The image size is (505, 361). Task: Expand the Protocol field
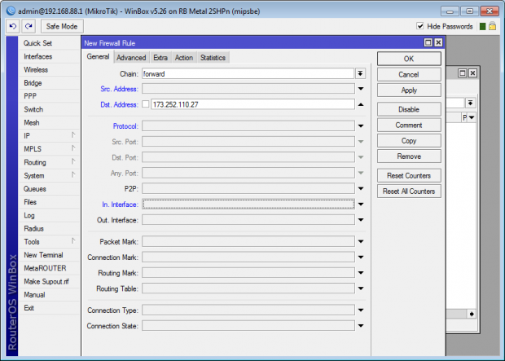pyautogui.click(x=361, y=126)
